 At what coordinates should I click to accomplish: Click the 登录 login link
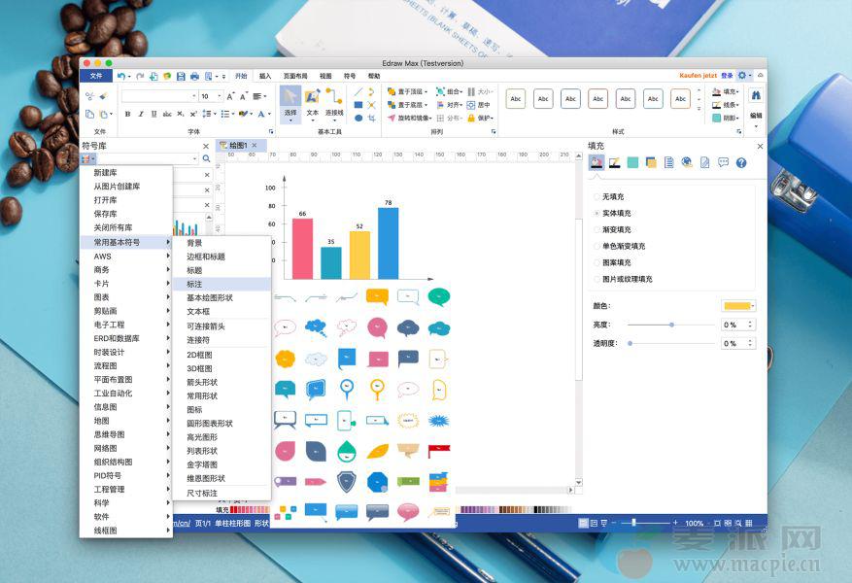coord(727,75)
